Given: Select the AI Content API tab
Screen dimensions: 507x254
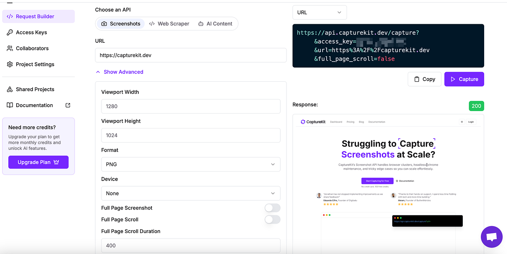Looking at the screenshot, I should pyautogui.click(x=215, y=24).
